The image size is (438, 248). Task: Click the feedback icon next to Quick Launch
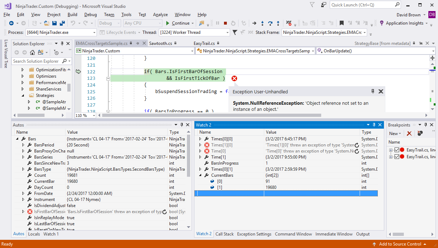point(324,5)
